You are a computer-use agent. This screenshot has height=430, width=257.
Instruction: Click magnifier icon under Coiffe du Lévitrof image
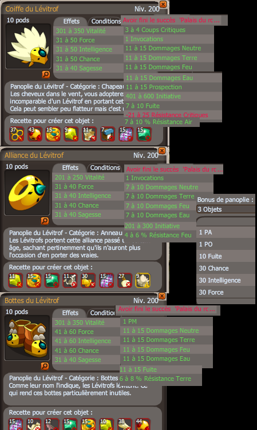(x=46, y=74)
